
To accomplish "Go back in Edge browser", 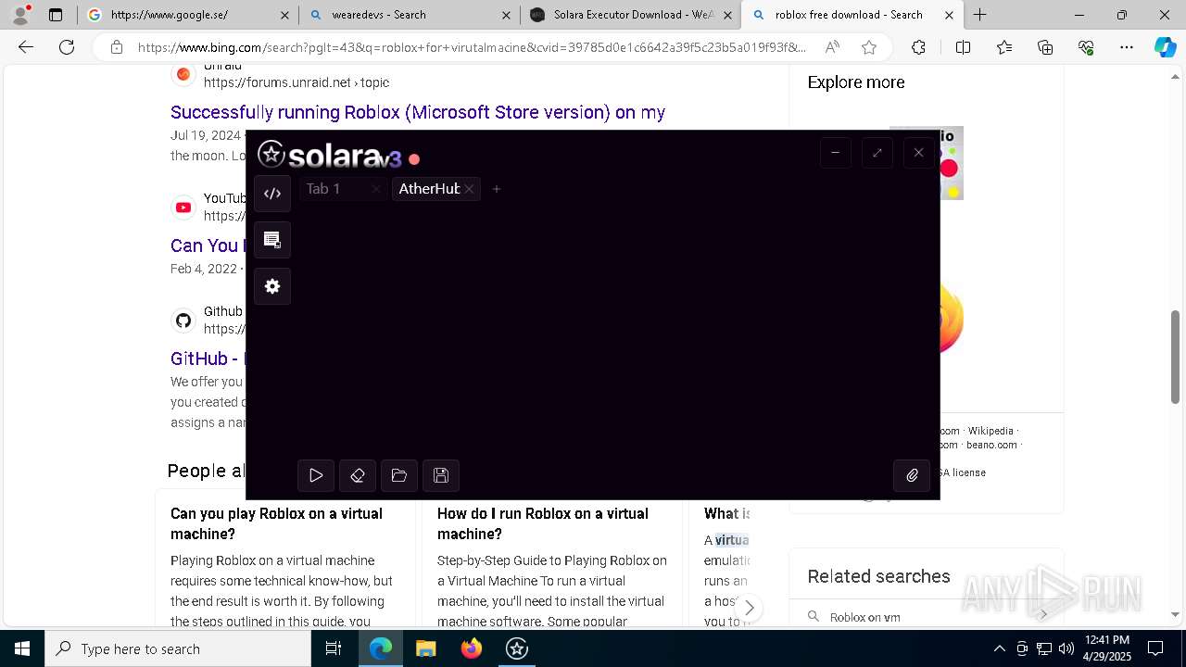I will pos(26,47).
